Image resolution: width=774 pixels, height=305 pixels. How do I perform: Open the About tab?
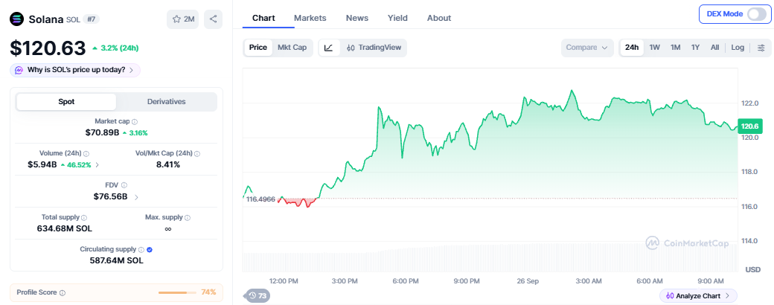coord(439,18)
